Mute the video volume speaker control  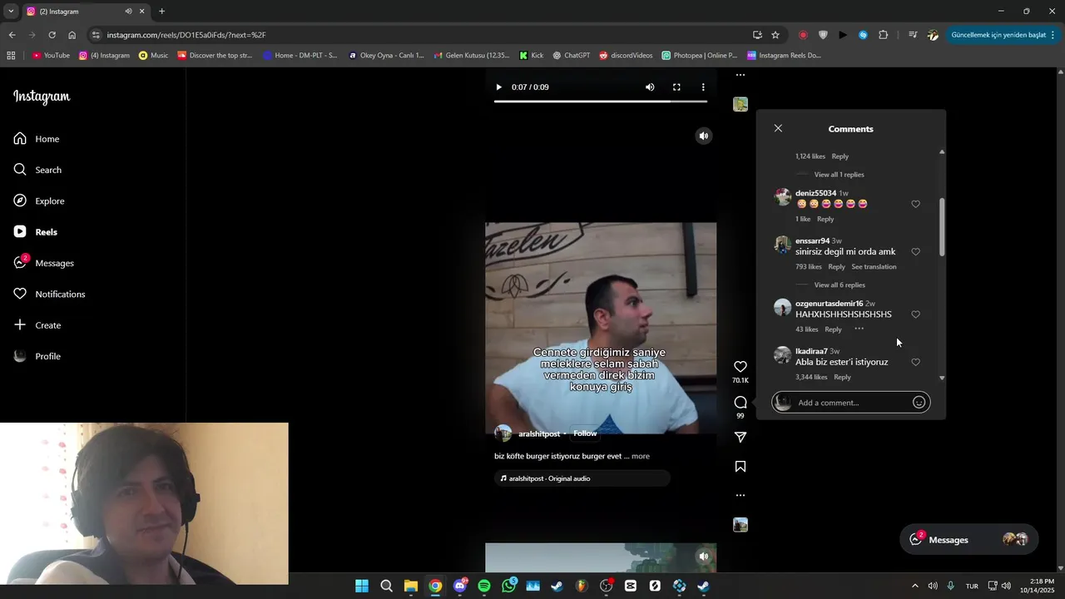click(x=650, y=87)
